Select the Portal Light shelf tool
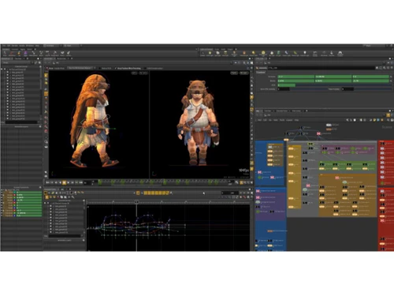 tap(295, 54)
